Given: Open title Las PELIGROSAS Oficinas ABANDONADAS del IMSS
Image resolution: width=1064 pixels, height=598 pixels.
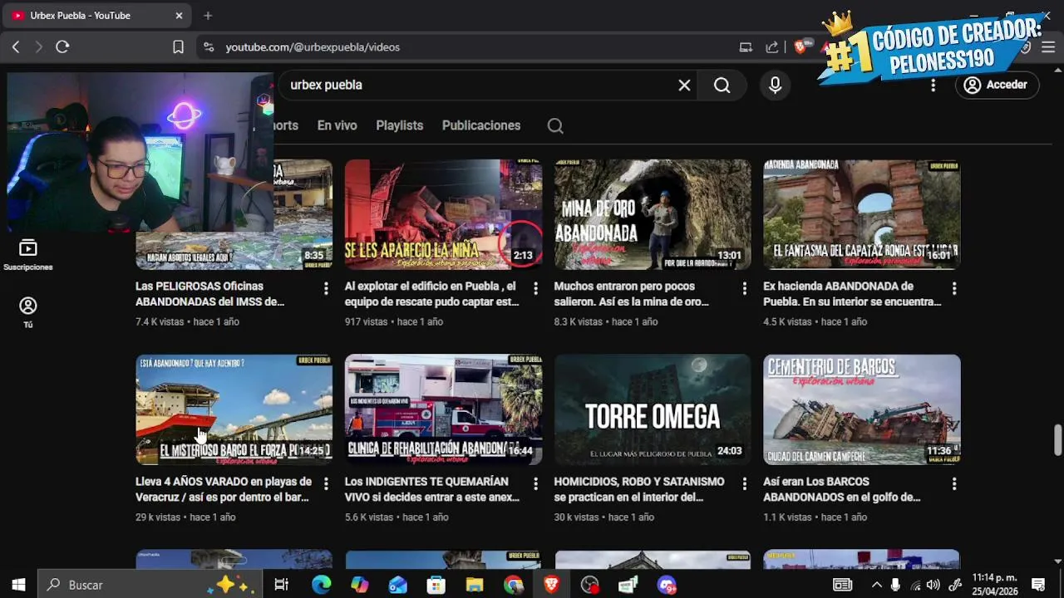Looking at the screenshot, I should pyautogui.click(x=210, y=294).
